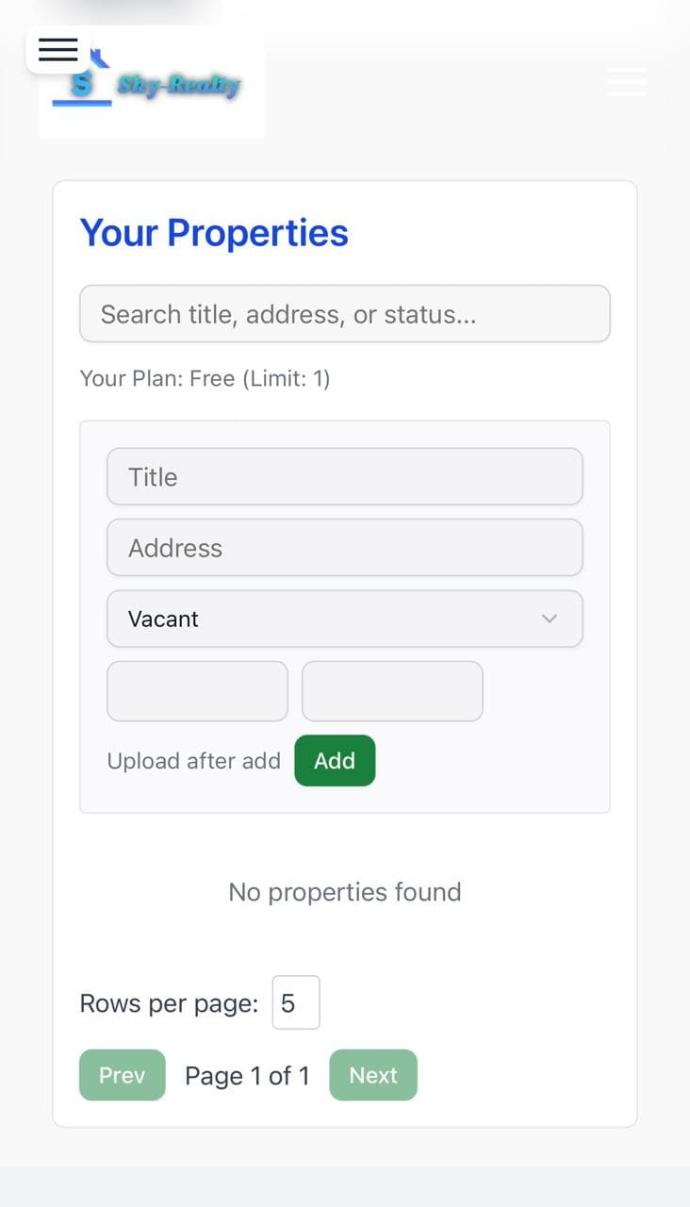The height and width of the screenshot is (1207, 690).
Task: Adjust the rows per page value field
Action: (x=296, y=1002)
